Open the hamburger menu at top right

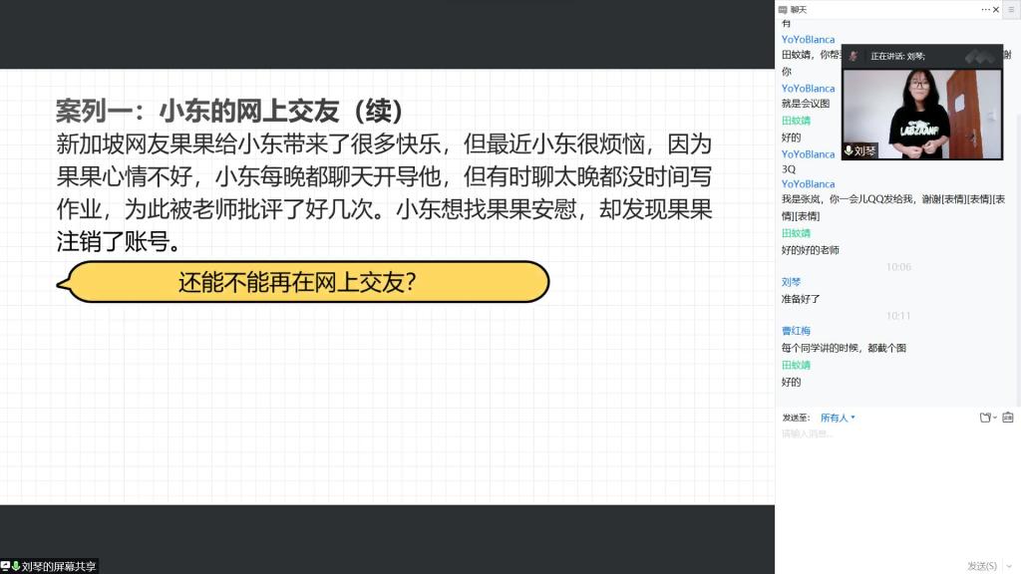1011,9
